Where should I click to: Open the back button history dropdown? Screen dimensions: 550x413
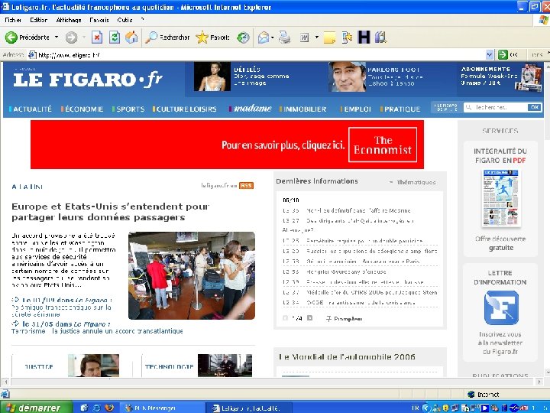point(57,37)
